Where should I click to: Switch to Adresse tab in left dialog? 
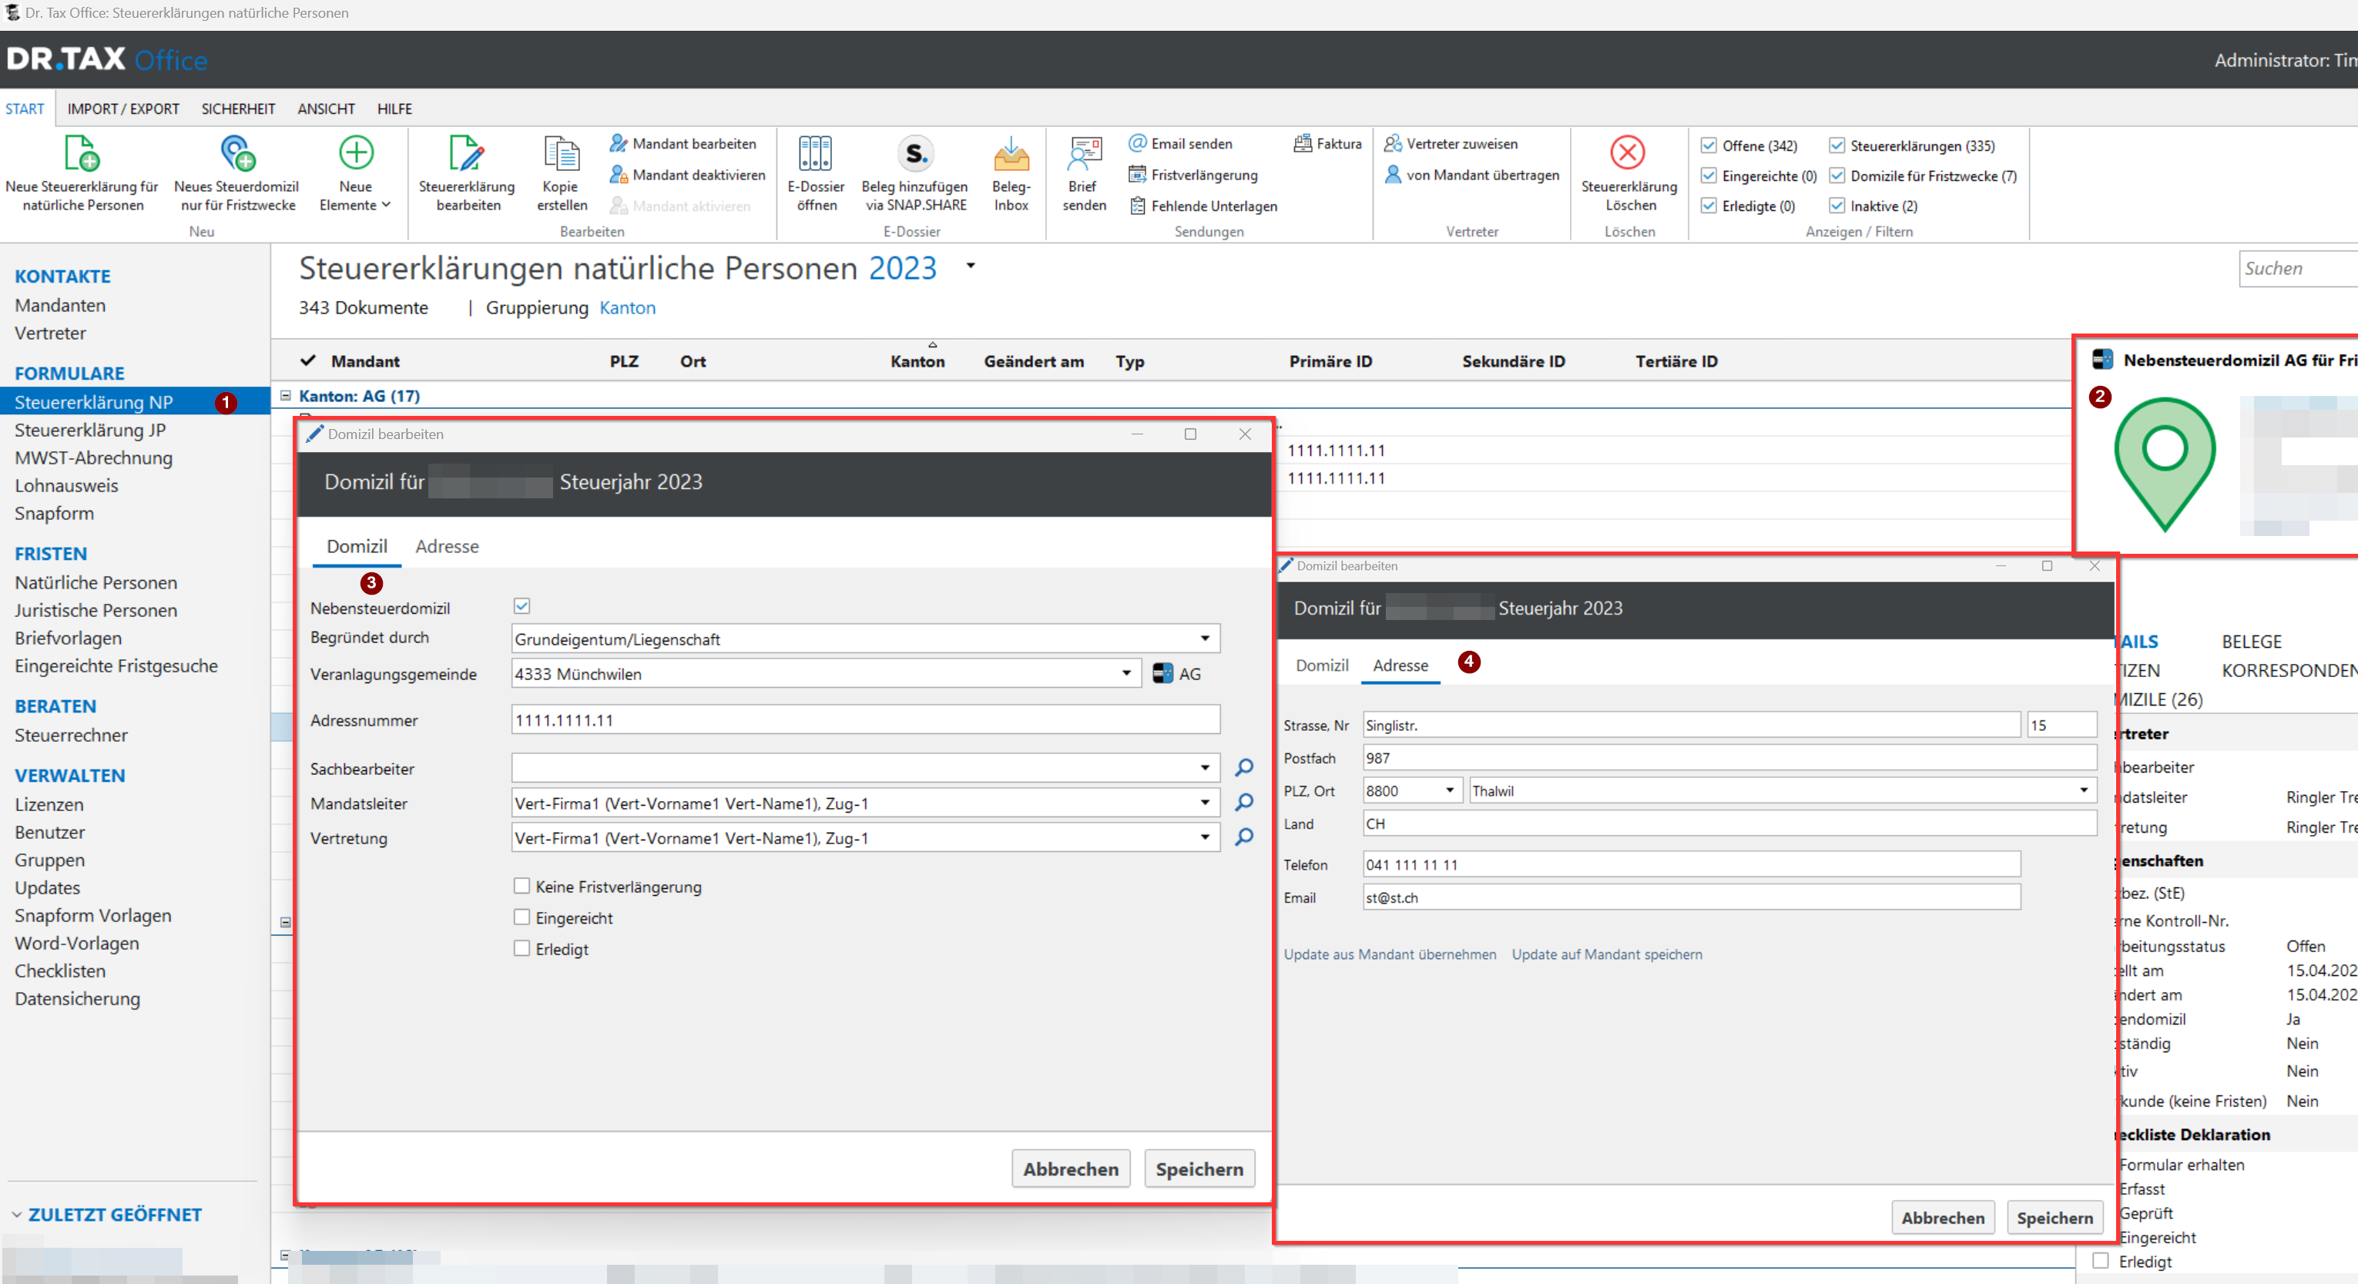[x=447, y=546]
